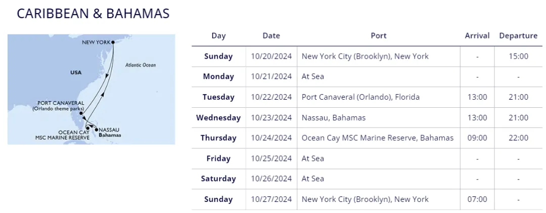Viewport: 546px width, 213px height.
Task: Click the Nassau marker on map
Action: [x=97, y=130]
